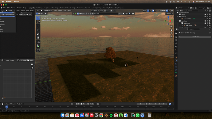This screenshot has height=119, width=212.
Task: Select the Select Box tool in viewport toolbar
Action: tap(38, 18)
